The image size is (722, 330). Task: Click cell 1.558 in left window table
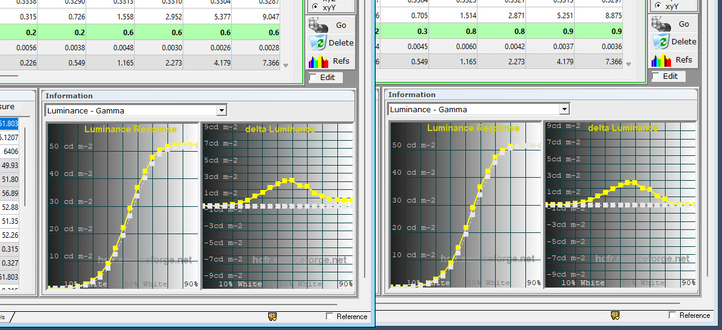(x=110, y=16)
